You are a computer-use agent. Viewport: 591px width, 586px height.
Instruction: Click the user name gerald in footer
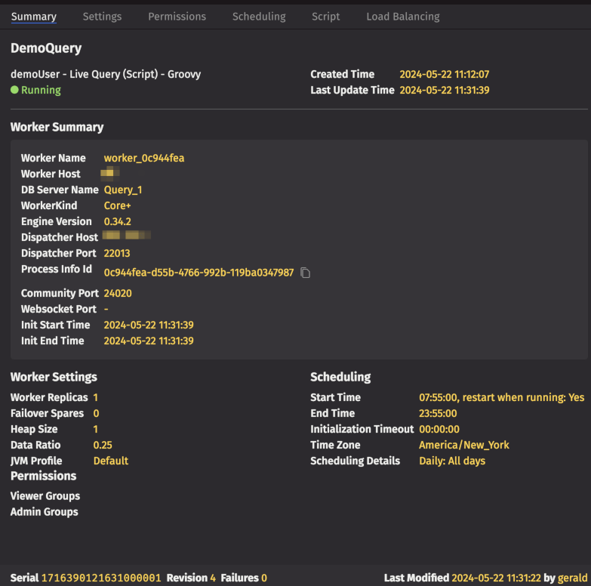pyautogui.click(x=573, y=578)
